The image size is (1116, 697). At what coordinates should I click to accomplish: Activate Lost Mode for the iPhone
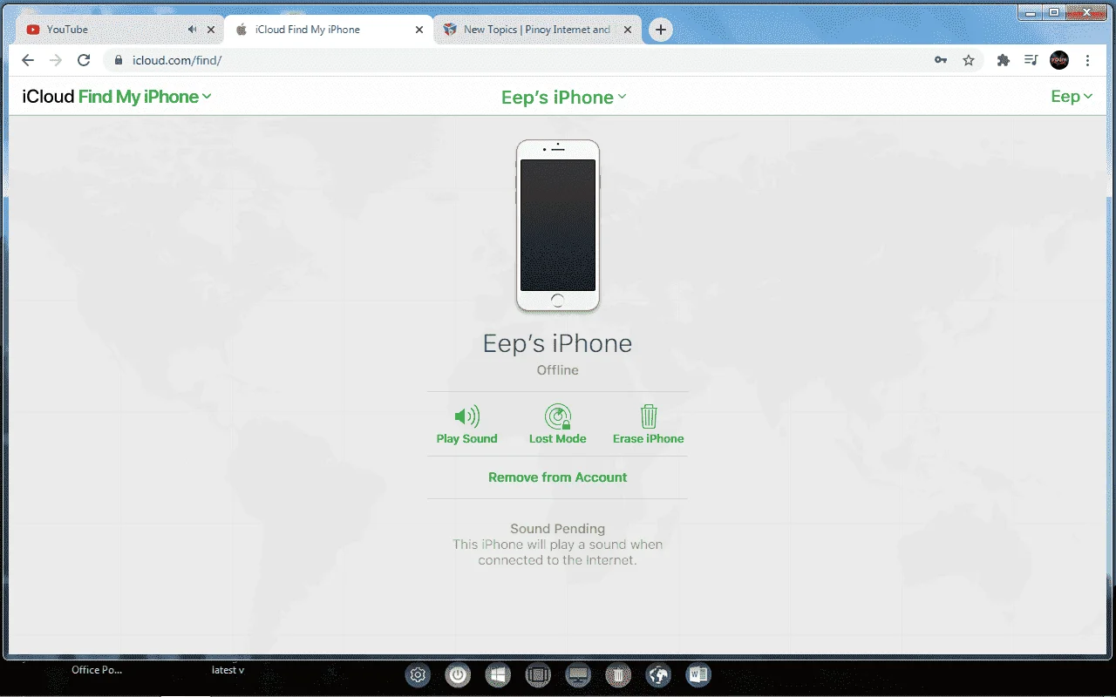pyautogui.click(x=557, y=425)
